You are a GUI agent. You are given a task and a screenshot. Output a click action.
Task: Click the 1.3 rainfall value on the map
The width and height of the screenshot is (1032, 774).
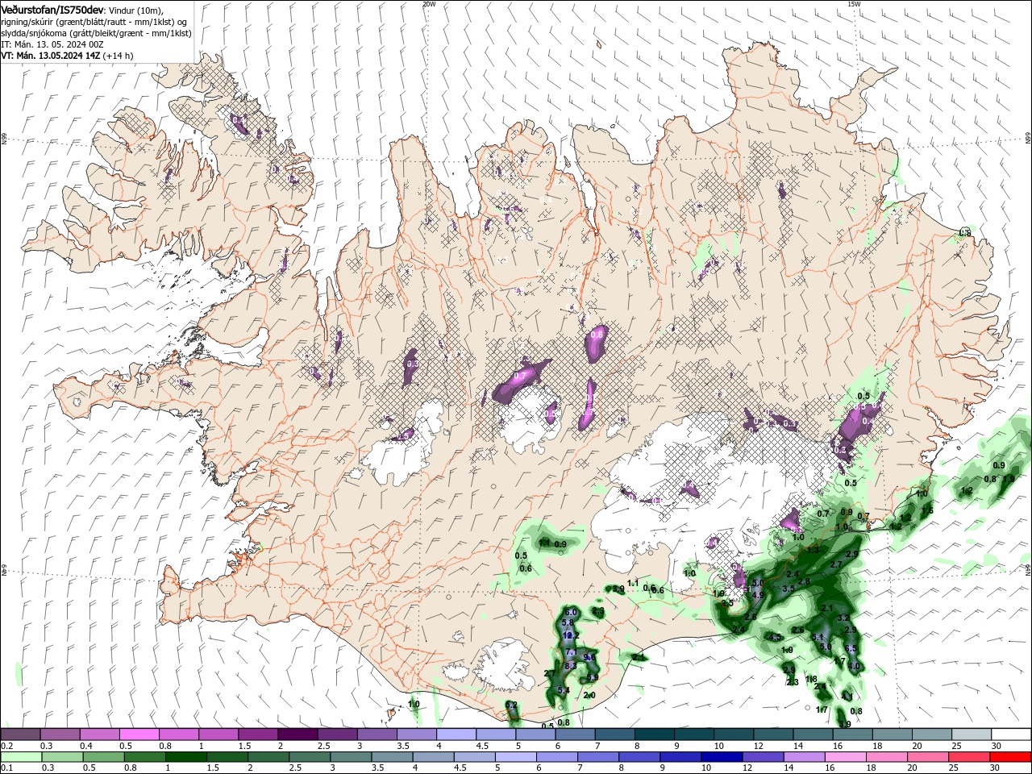813,549
